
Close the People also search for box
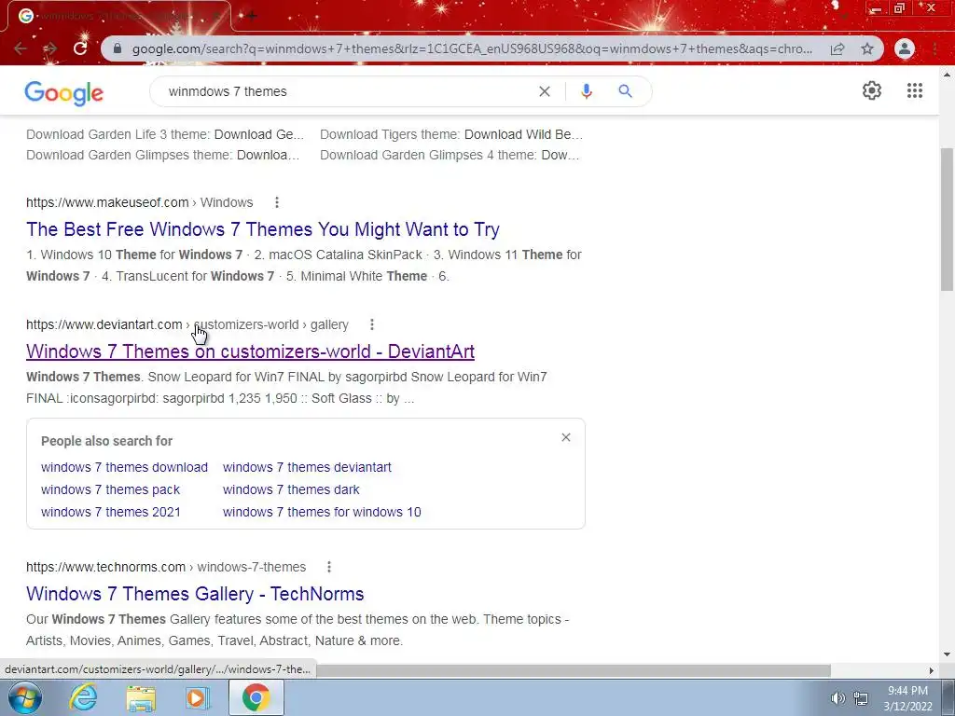[x=566, y=437]
